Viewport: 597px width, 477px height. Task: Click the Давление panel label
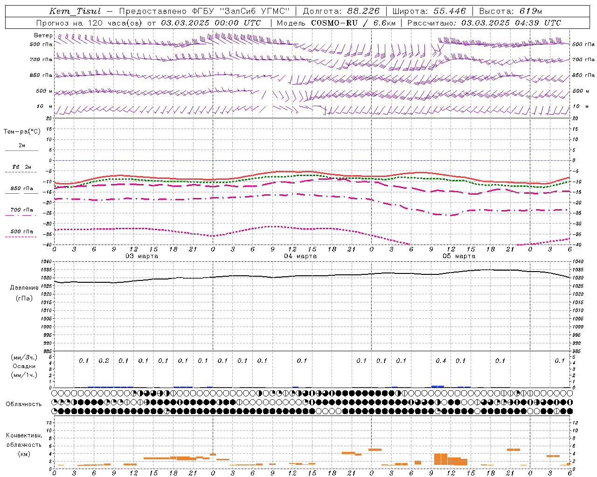point(24,288)
